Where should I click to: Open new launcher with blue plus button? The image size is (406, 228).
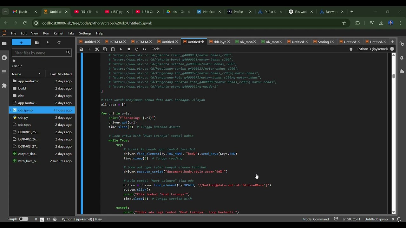[21, 42]
